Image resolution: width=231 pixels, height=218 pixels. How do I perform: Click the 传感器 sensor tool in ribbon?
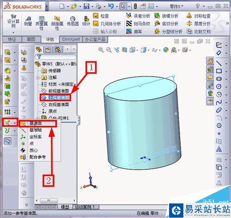[73, 21]
